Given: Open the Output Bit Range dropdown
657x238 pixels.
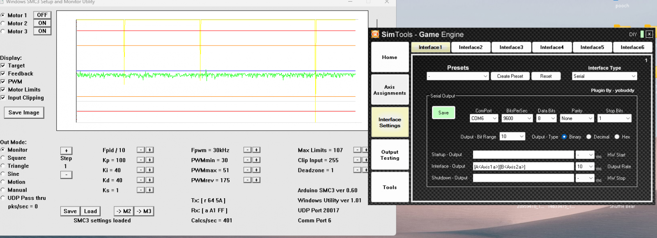Looking at the screenshot, I should (x=512, y=137).
